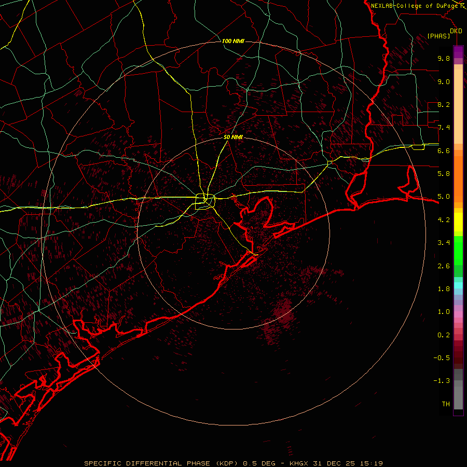The width and height of the screenshot is (467, 467).
Task: Click the -1.3 value on the color scale
Action: pyautogui.click(x=442, y=381)
